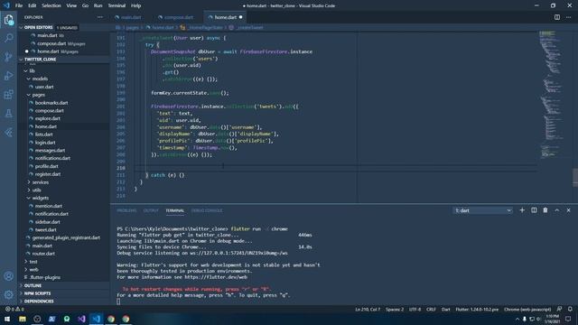
Task: Click errors and warnings status indicator
Action: point(14,309)
